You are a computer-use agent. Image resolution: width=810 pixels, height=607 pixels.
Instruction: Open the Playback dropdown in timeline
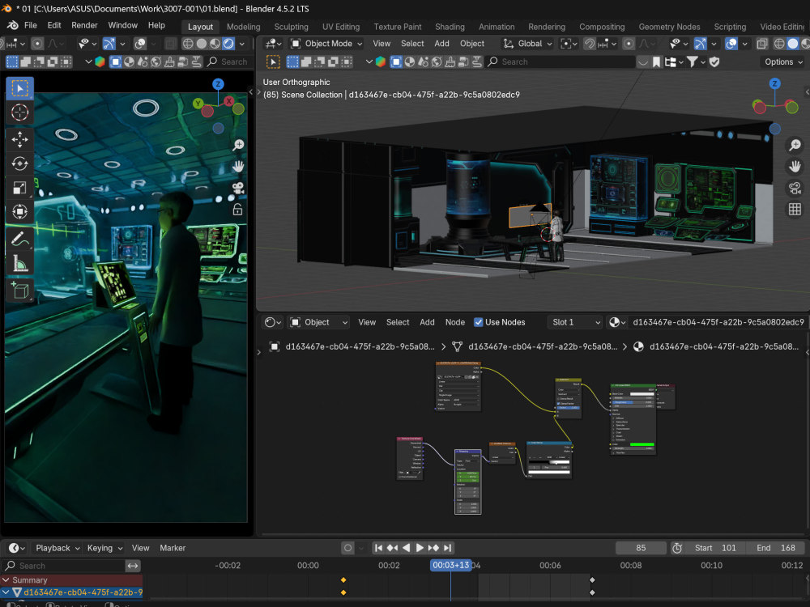(58, 548)
